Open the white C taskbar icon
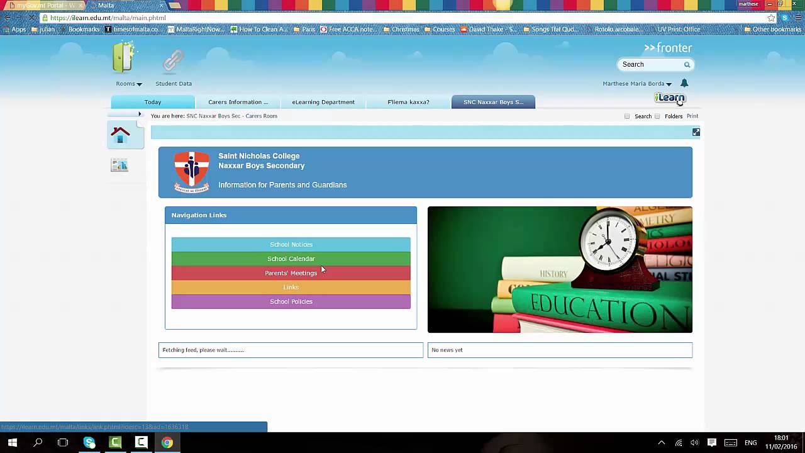The height and width of the screenshot is (453, 805). (x=141, y=442)
